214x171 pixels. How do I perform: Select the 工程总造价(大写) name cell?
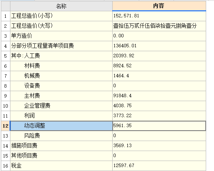click(61, 26)
